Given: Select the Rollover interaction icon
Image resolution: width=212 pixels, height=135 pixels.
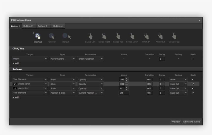Looking at the screenshot, I should click(52, 36).
